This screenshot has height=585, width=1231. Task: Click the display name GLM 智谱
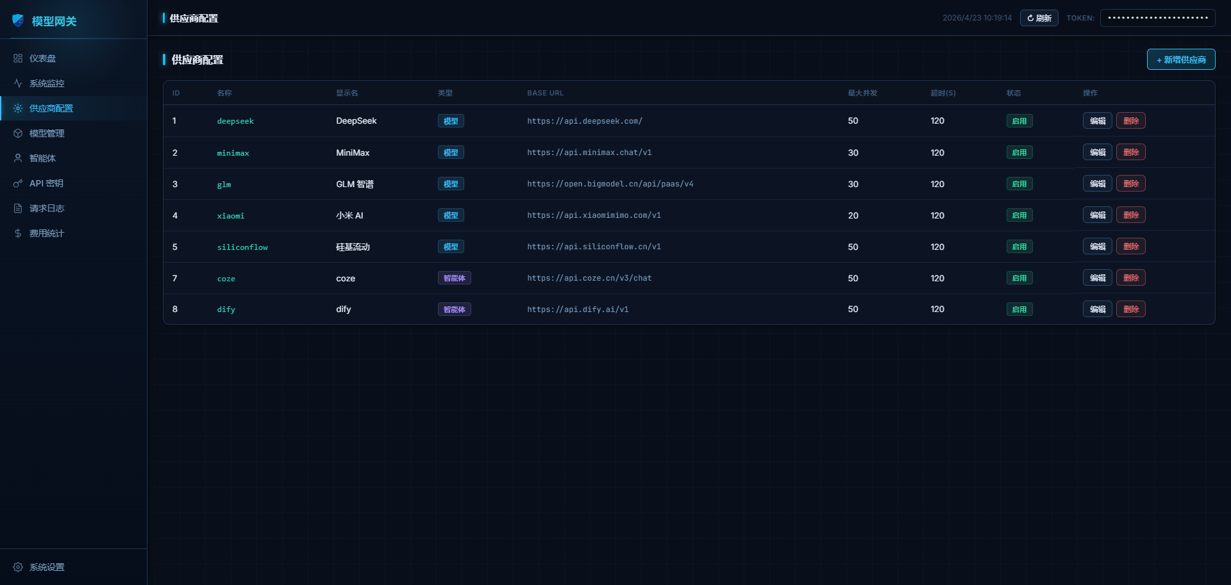click(355, 184)
